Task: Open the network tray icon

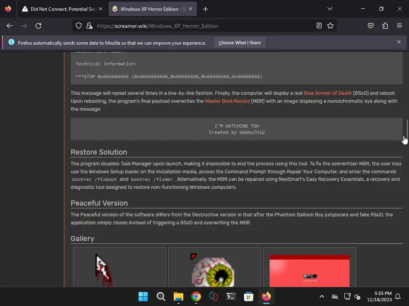Action: (347, 296)
